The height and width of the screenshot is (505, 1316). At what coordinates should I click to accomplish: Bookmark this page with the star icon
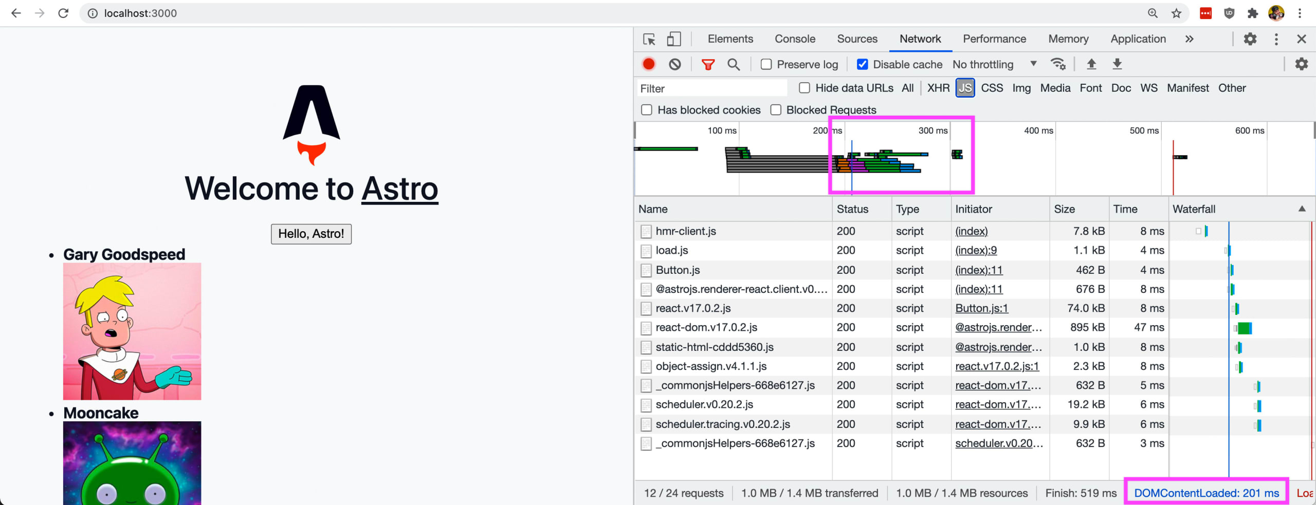[x=1176, y=13]
